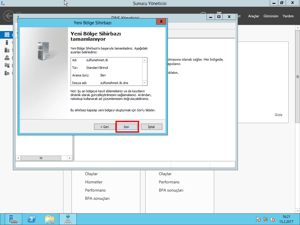
Task: Select the DNS role icon in the sidebar
Action: click(x=7, y=58)
